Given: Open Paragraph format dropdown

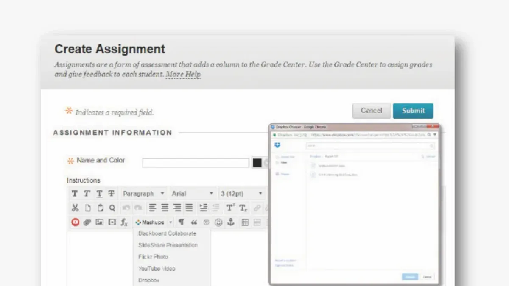Looking at the screenshot, I should click(143, 194).
